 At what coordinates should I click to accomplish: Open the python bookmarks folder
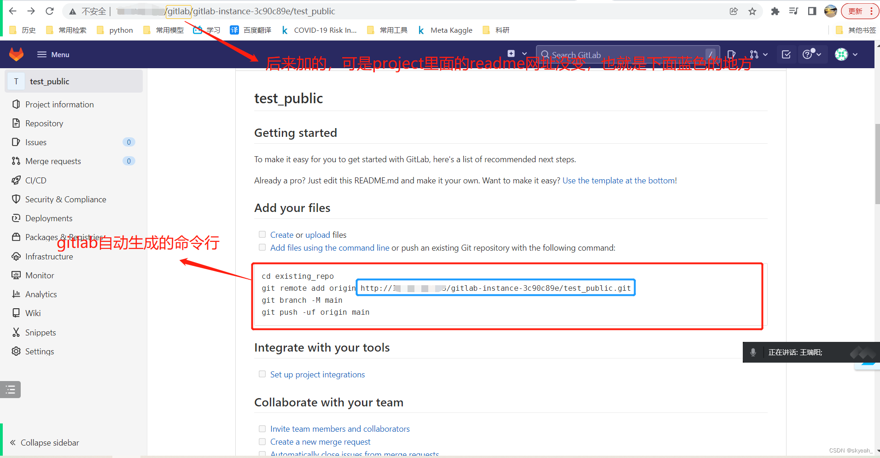115,30
